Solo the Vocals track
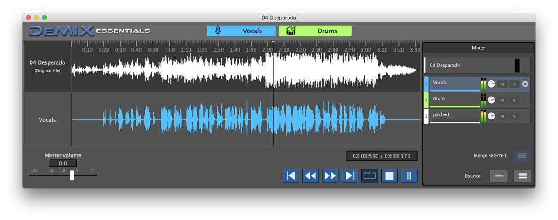Viewport: 558px width, 220px height. coord(514,84)
